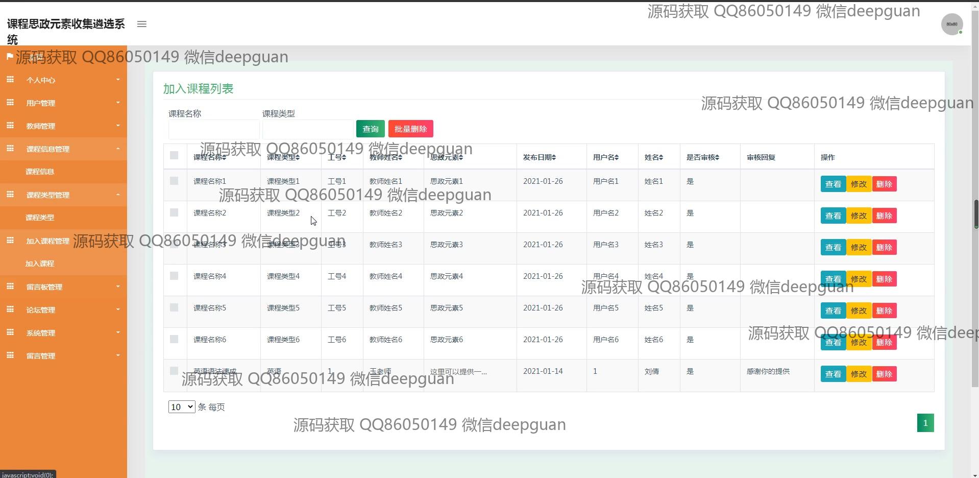Focus the 课程名称 search input field
Image resolution: width=979 pixels, height=478 pixels.
click(x=214, y=129)
